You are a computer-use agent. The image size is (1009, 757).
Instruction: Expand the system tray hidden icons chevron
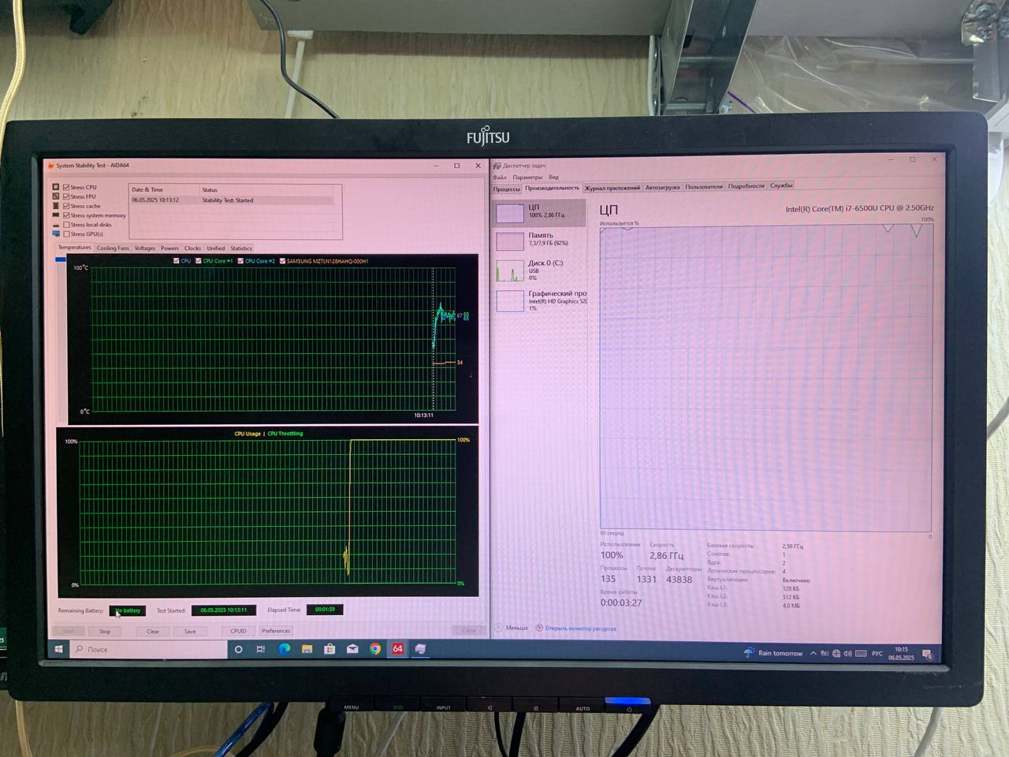(x=813, y=653)
